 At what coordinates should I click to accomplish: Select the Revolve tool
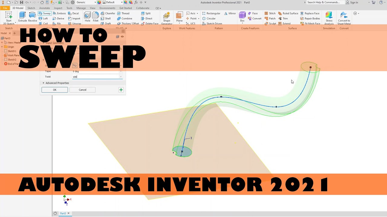tap(32, 17)
